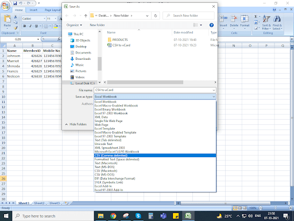The height and width of the screenshot is (221, 294).
Task: Click the Windows Start button
Action: (x=6, y=216)
